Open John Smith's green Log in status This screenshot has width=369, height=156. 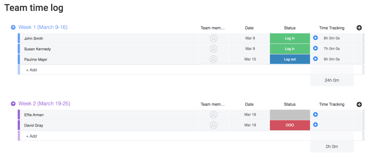[x=290, y=38]
